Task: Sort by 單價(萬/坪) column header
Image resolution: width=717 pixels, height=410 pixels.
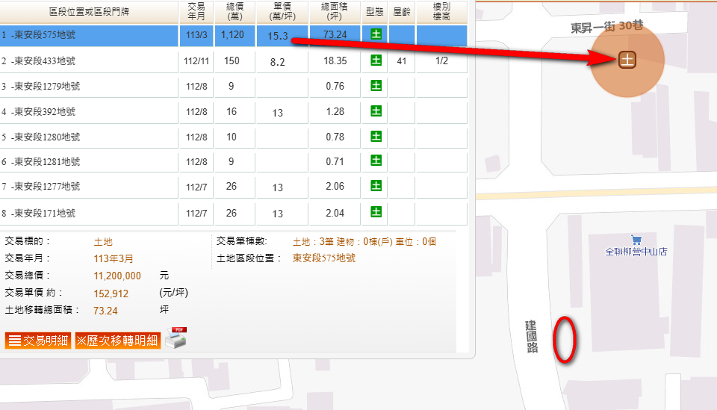Action: tap(282, 12)
